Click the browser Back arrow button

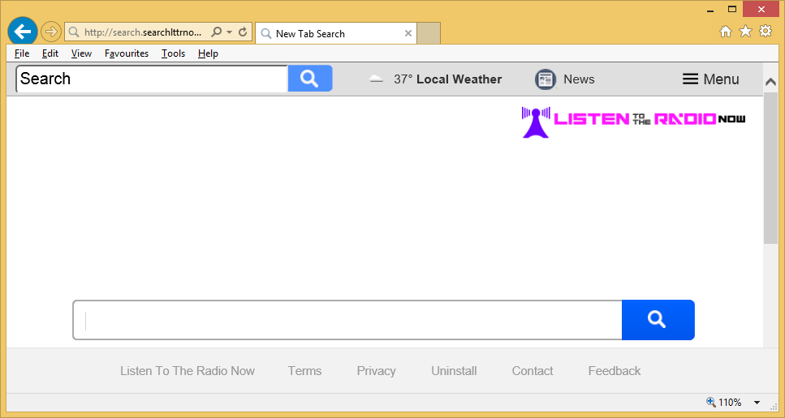[x=23, y=32]
